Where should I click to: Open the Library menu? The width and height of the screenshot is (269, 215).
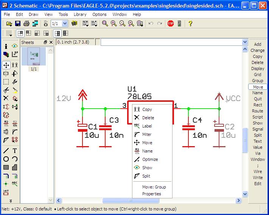[80, 14]
